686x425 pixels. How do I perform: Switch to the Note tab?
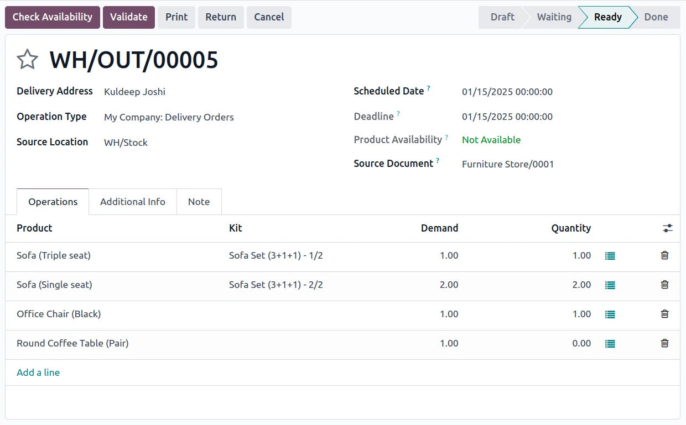(199, 202)
